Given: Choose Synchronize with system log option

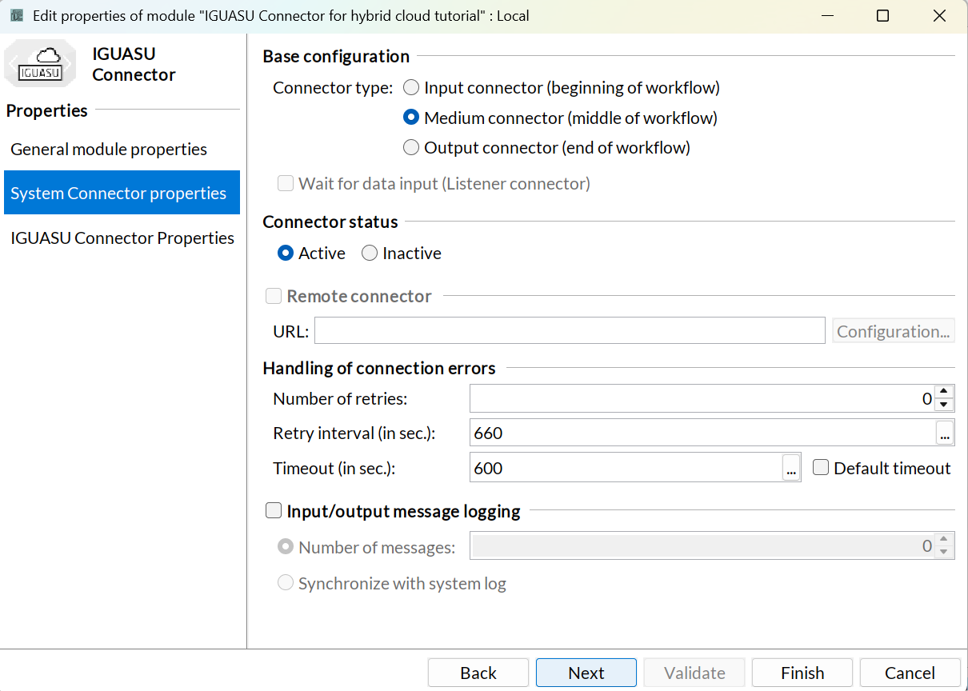Looking at the screenshot, I should pos(286,583).
